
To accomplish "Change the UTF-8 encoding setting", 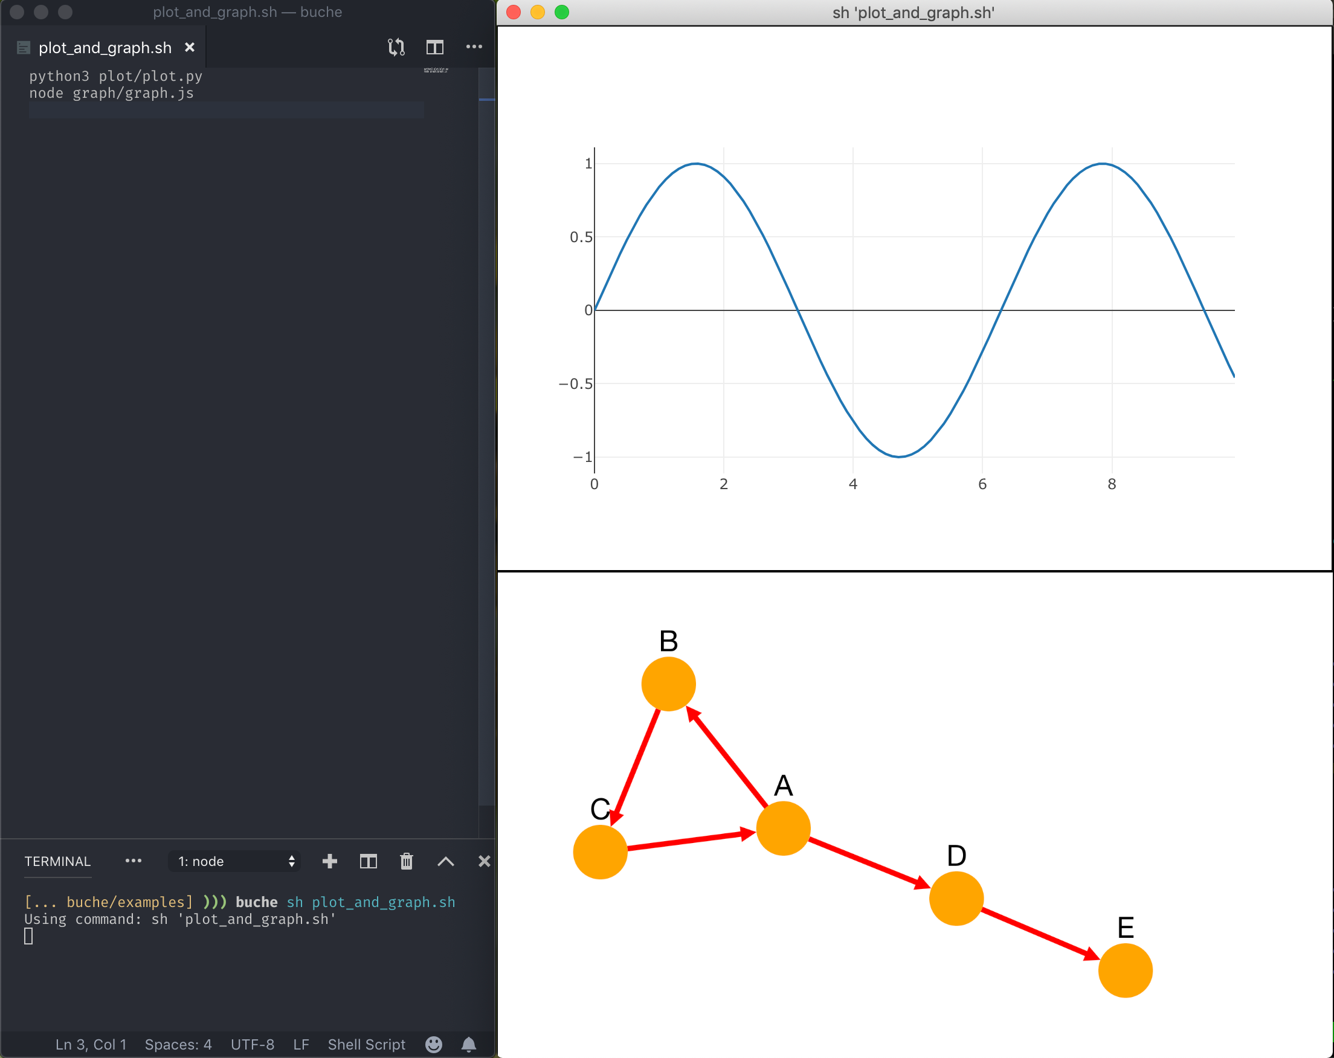I will pos(253,1044).
